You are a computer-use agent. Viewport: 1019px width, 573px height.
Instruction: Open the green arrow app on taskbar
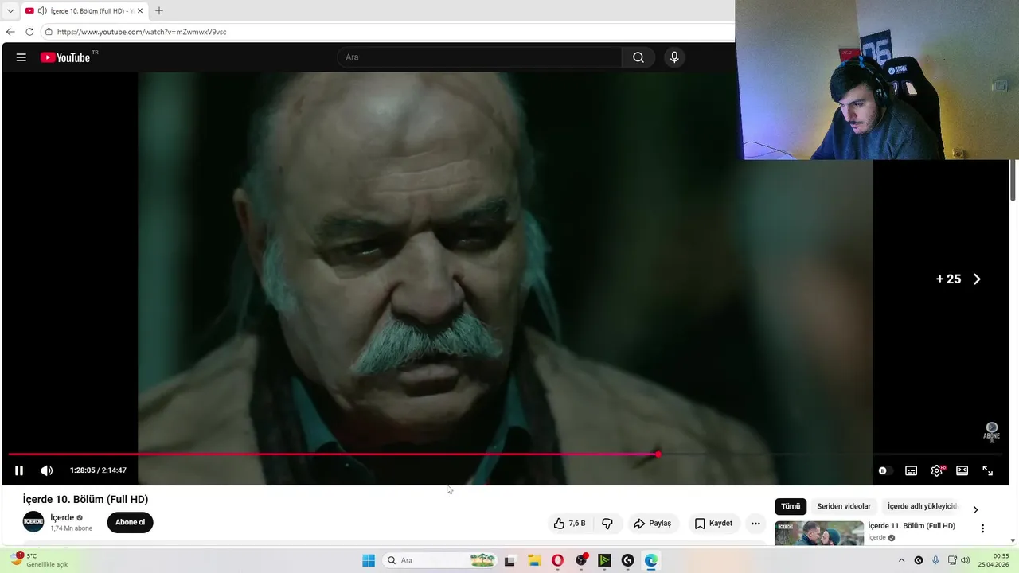[604, 560]
